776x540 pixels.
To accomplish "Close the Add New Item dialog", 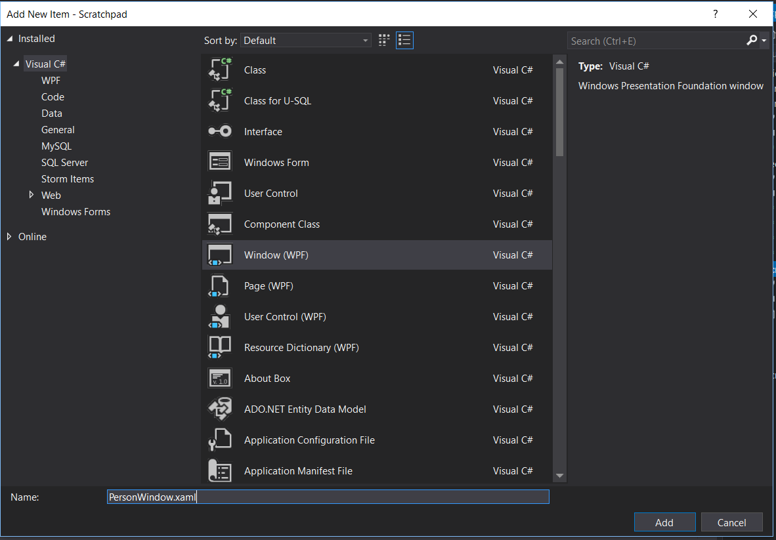I will tap(753, 14).
